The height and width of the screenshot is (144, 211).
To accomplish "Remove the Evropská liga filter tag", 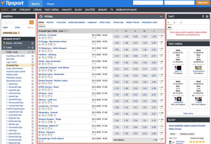I will [19, 33].
